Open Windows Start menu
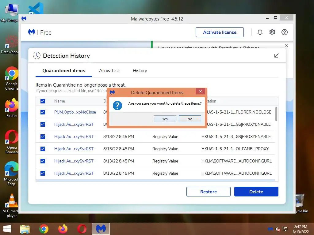 pos(7,229)
